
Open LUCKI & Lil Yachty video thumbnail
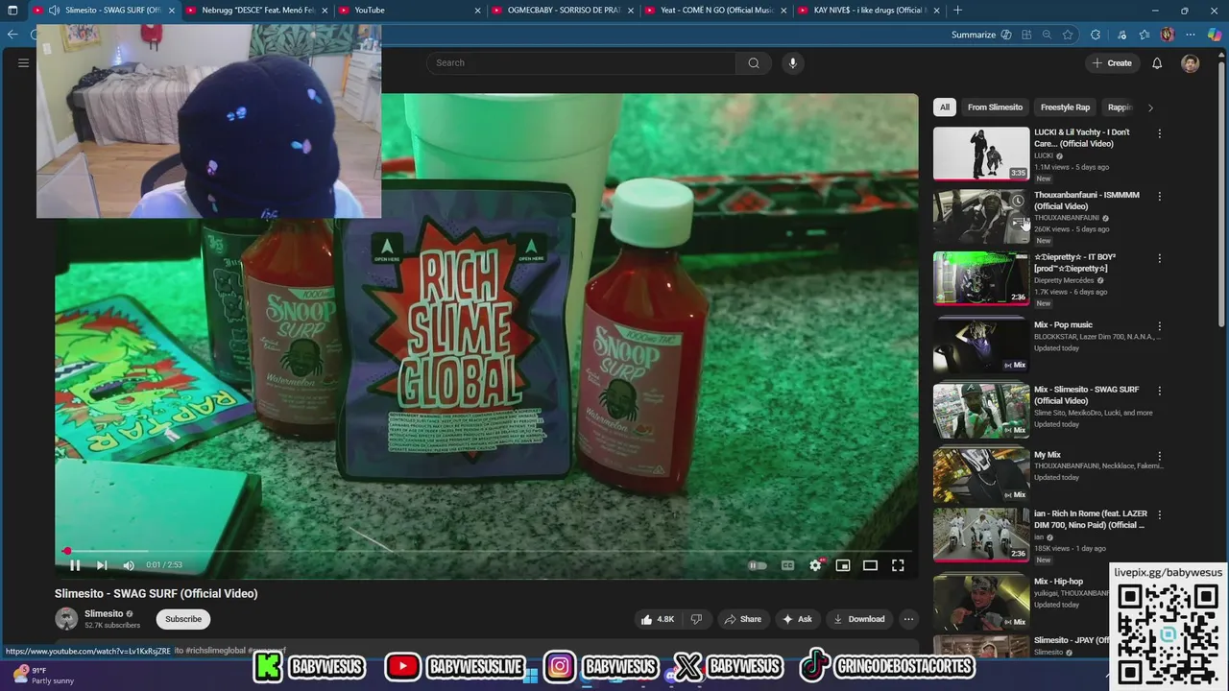[x=981, y=154]
